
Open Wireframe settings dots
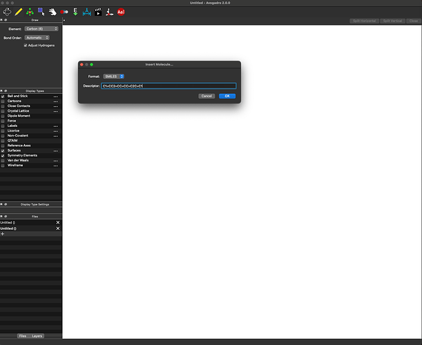(x=55, y=166)
